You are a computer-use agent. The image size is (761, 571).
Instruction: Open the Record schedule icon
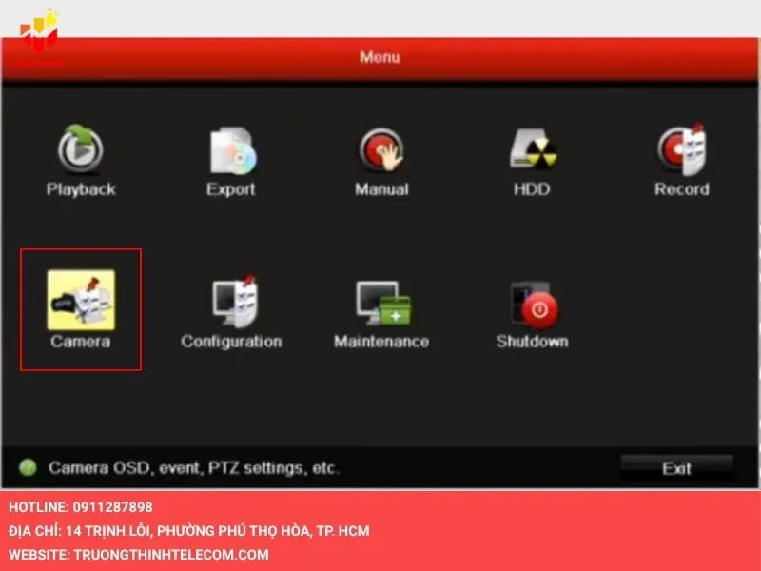pyautogui.click(x=681, y=150)
